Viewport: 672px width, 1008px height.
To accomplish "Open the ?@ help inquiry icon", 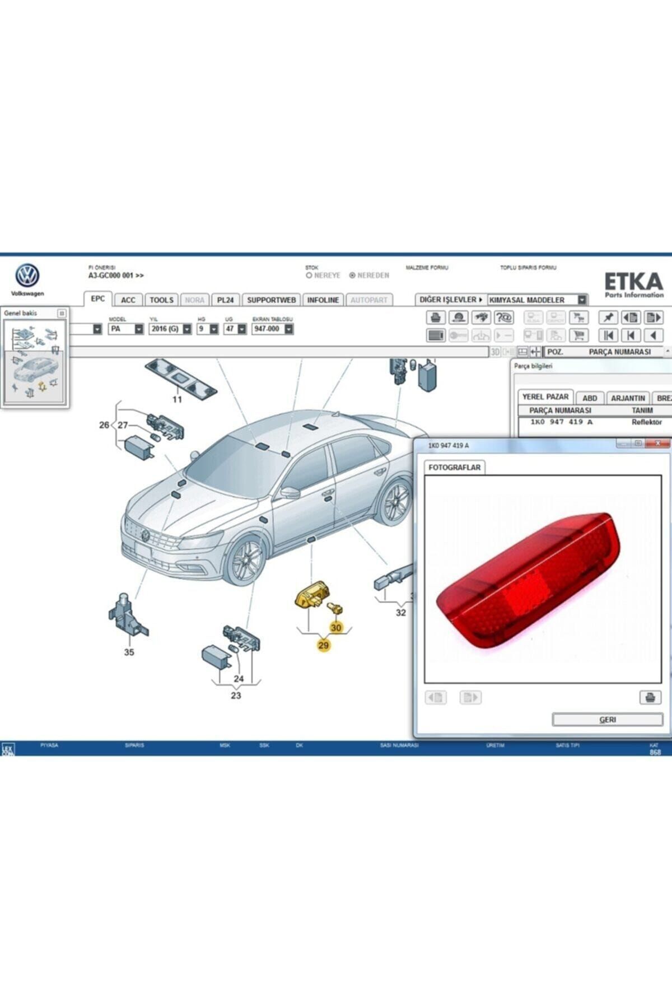I will pos(503,318).
